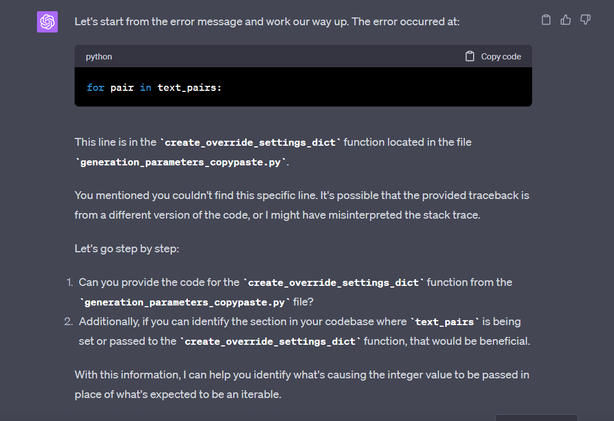Click the thumbs up feedback icon

coord(565,19)
